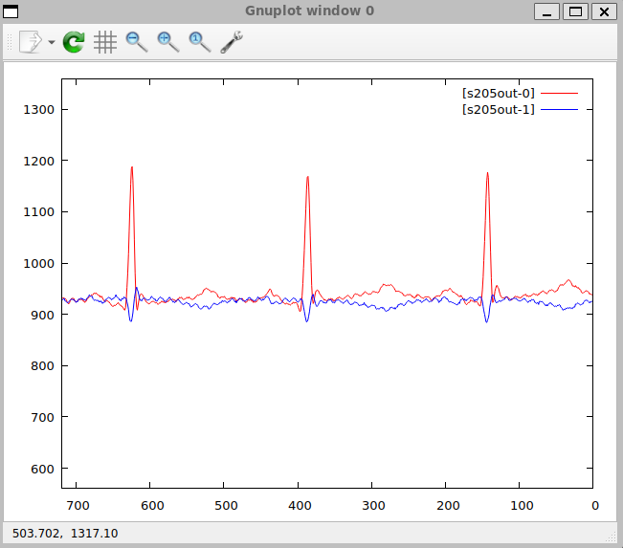Click the y-axis label 1300
The height and width of the screenshot is (548, 623).
(38, 110)
